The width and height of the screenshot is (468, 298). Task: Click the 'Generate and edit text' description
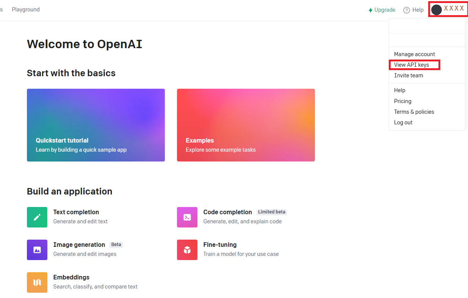click(80, 221)
